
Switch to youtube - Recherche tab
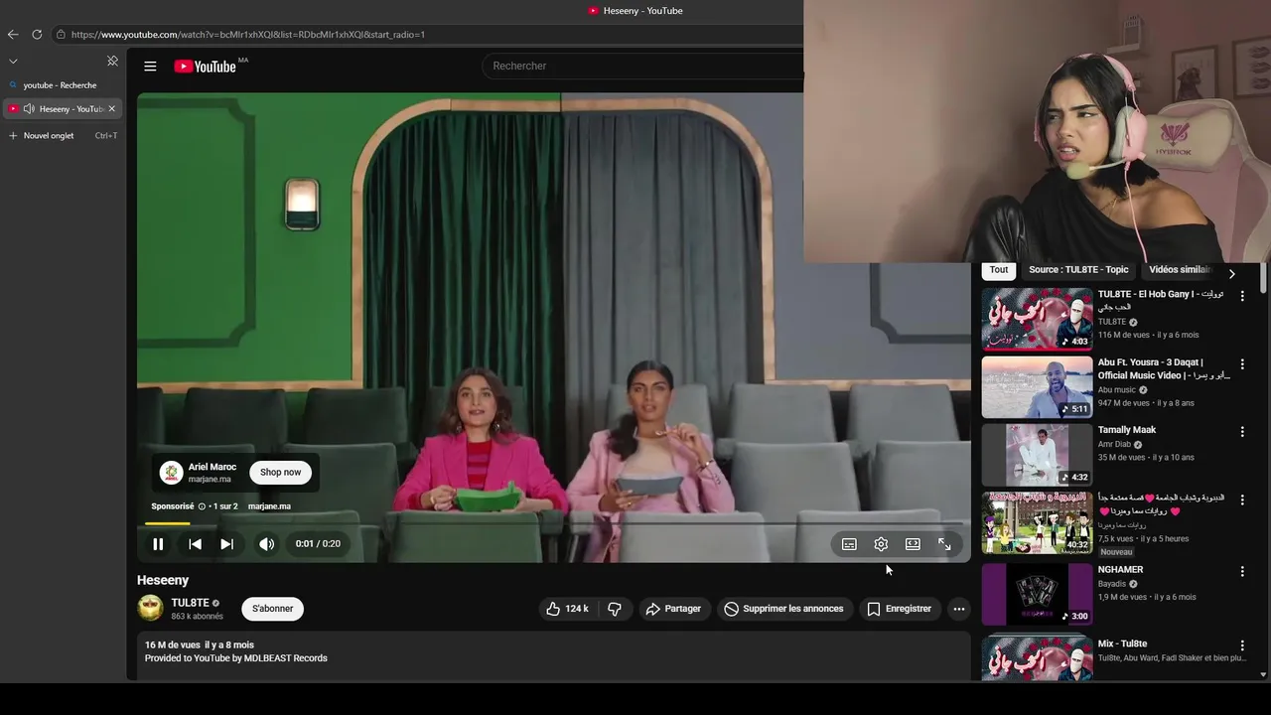click(62, 85)
